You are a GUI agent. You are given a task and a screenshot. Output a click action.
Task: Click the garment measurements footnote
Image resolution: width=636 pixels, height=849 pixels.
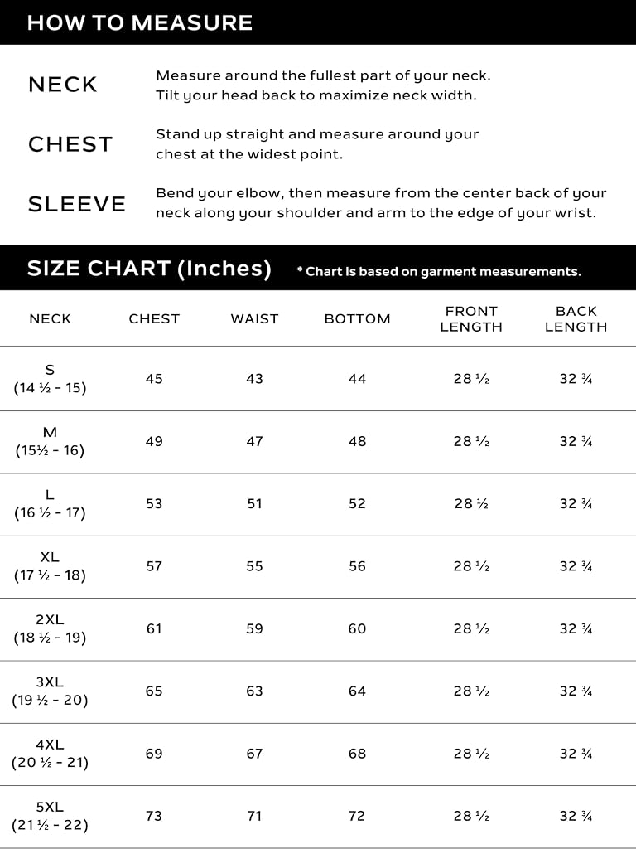pos(439,271)
